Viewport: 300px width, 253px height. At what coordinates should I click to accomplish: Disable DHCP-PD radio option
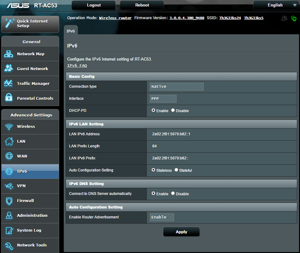[173, 110]
